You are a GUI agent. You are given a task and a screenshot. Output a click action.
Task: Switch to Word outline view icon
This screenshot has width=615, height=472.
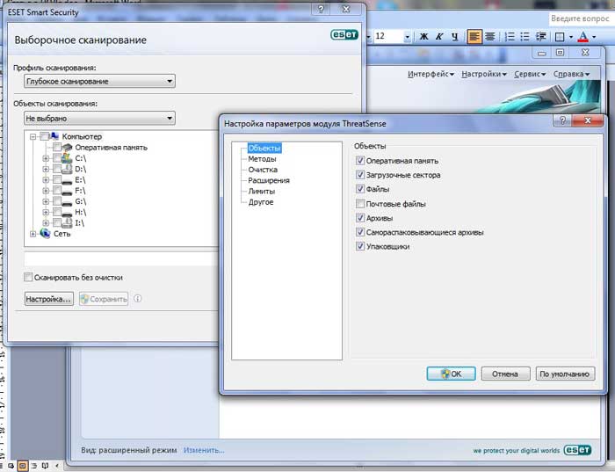click(34, 466)
